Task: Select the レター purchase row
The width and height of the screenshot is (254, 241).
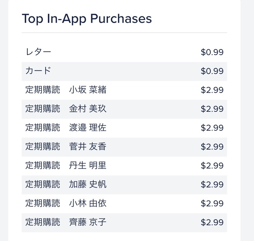Action: pos(124,53)
